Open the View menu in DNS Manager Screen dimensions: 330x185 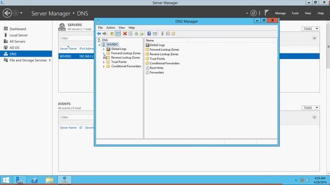click(x=122, y=28)
